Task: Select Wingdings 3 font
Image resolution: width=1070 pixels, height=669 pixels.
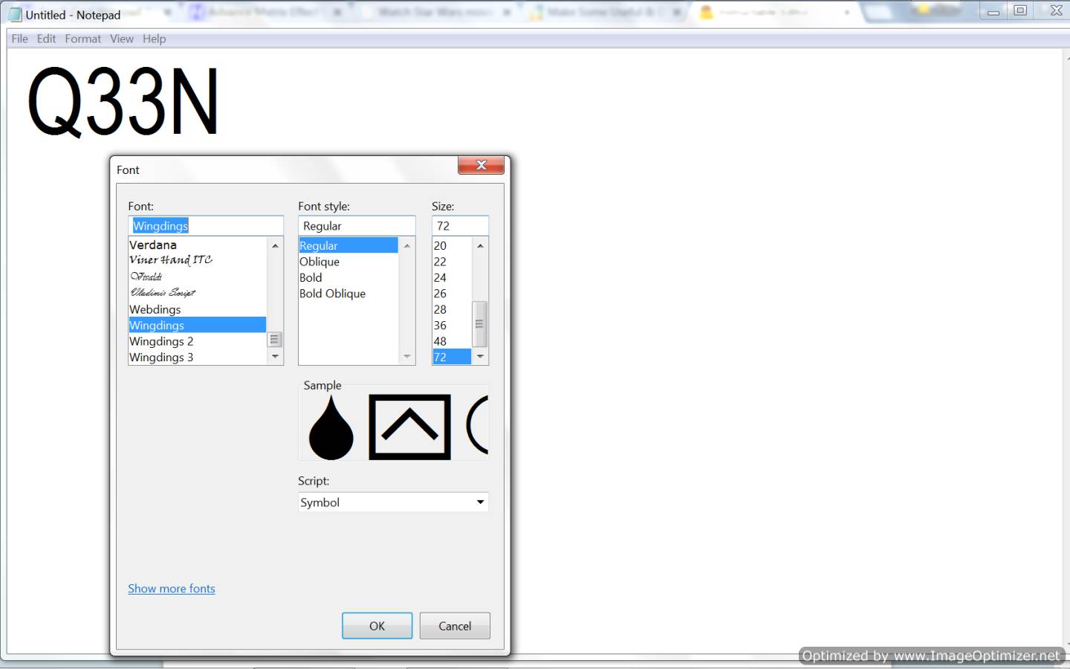Action: pos(197,357)
